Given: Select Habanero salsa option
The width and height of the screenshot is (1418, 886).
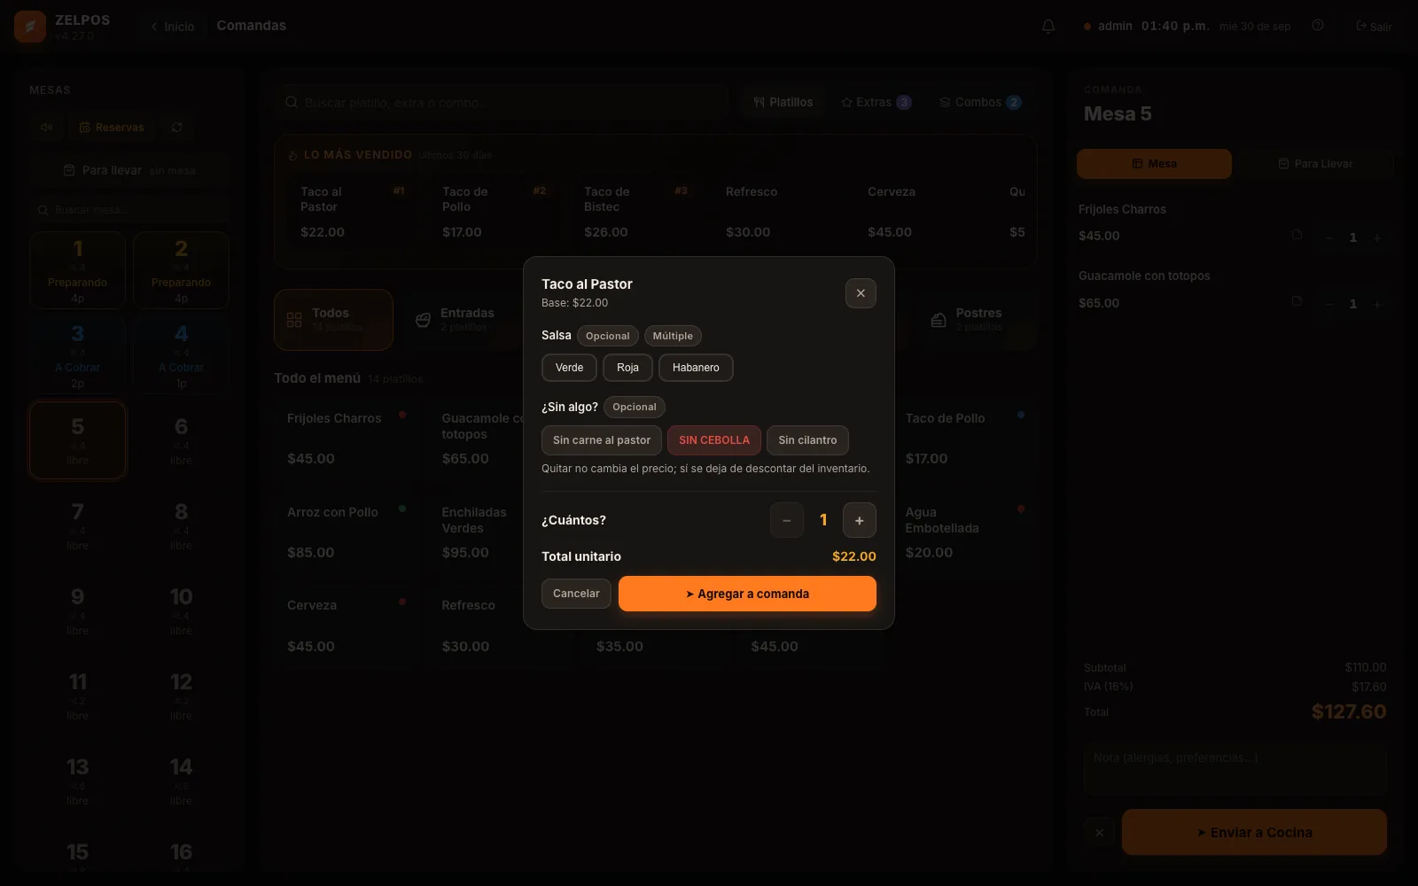Looking at the screenshot, I should coord(696,368).
